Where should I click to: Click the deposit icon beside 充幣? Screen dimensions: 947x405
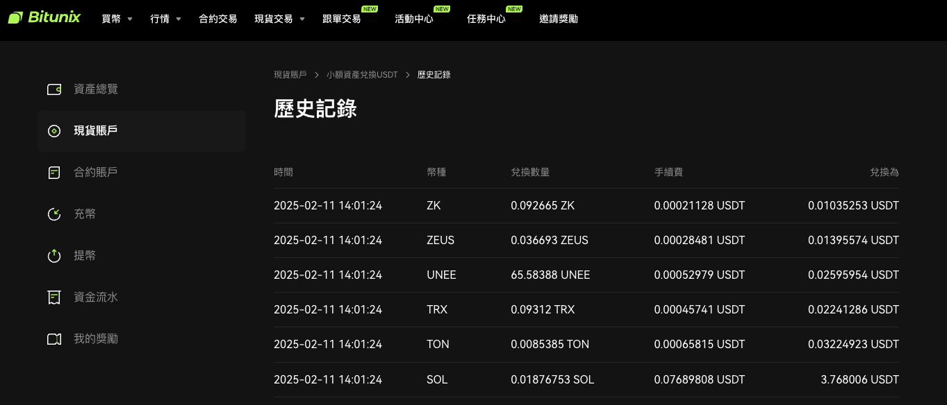[x=54, y=214]
